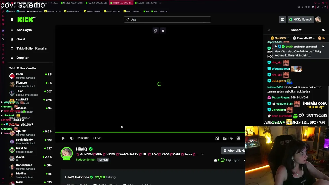329x185 pixels.
Task: Open Takip Edilen Kanallar heart icon
Action: (x=12, y=48)
